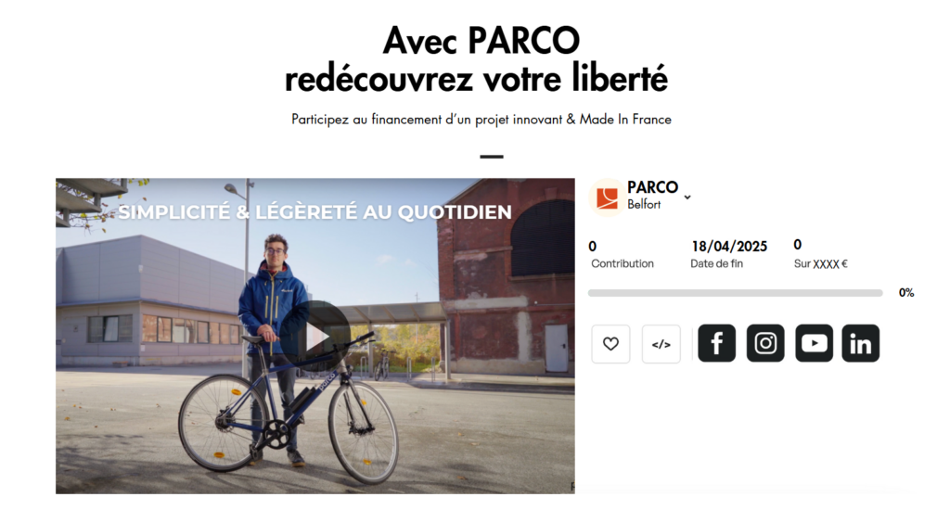This screenshot has height=510, width=950.
Task: Click the funding progress bar
Action: pos(735,293)
